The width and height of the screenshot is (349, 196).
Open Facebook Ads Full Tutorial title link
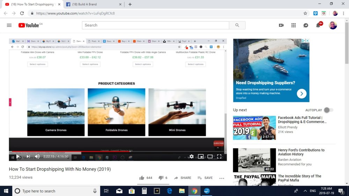pyautogui.click(x=302, y=120)
